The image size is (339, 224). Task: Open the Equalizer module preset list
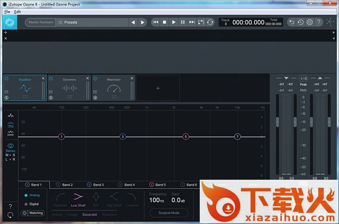tap(6, 92)
